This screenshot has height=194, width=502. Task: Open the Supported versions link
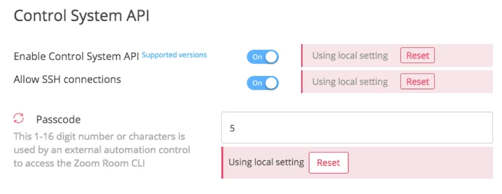point(174,55)
